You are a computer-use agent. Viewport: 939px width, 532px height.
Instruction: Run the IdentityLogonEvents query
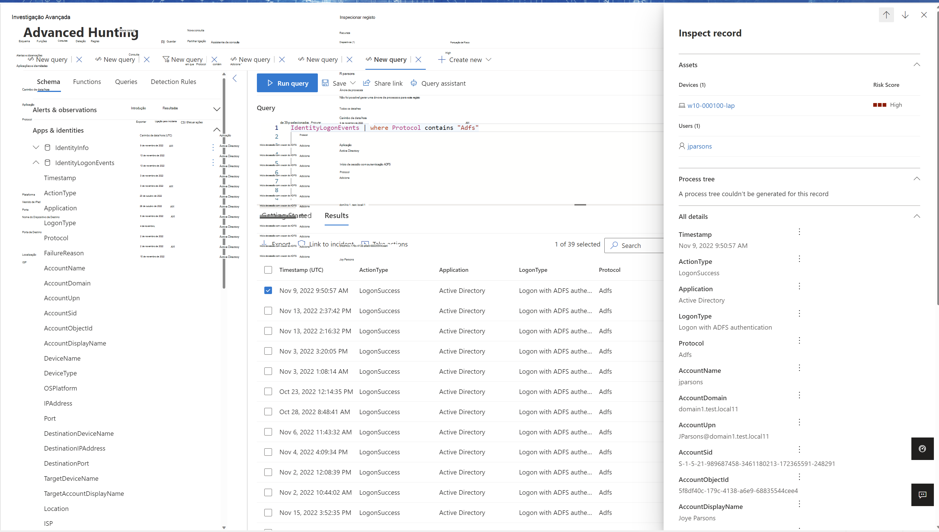pyautogui.click(x=287, y=83)
